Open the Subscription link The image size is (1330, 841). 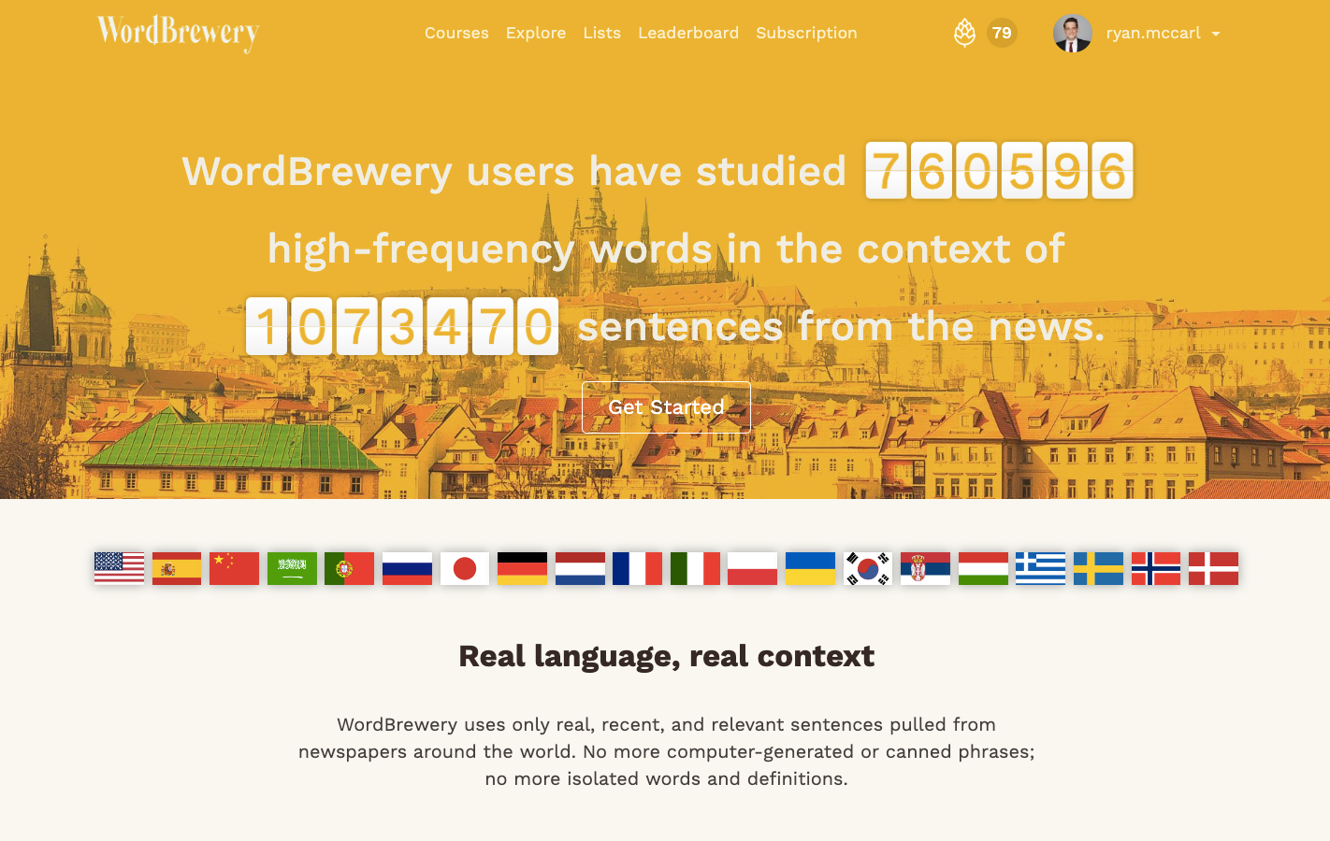806,33
